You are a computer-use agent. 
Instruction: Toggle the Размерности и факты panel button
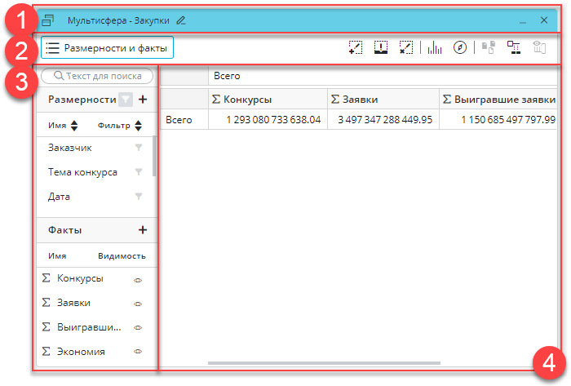point(107,48)
